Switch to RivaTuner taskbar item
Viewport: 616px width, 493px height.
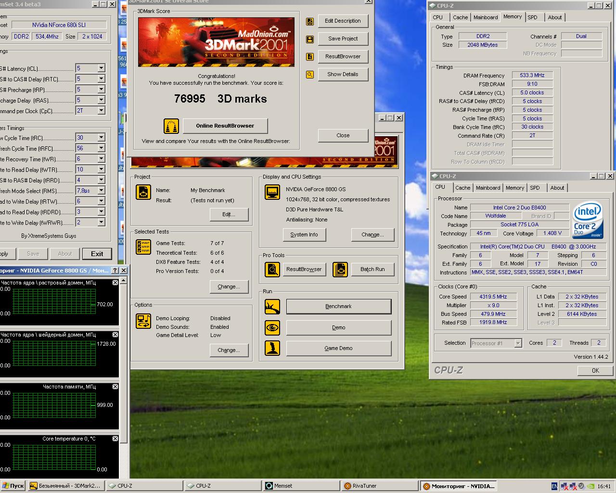[380, 486]
